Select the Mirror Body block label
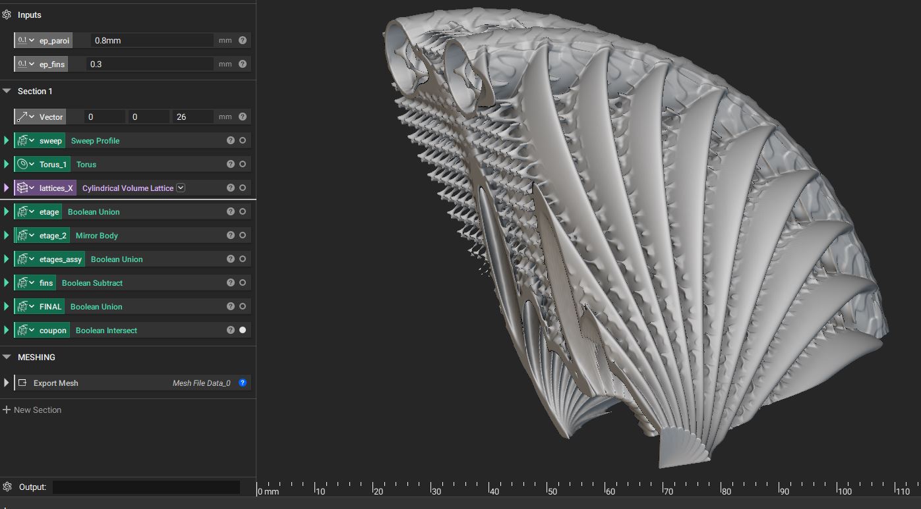This screenshot has height=509, width=921. (97, 235)
